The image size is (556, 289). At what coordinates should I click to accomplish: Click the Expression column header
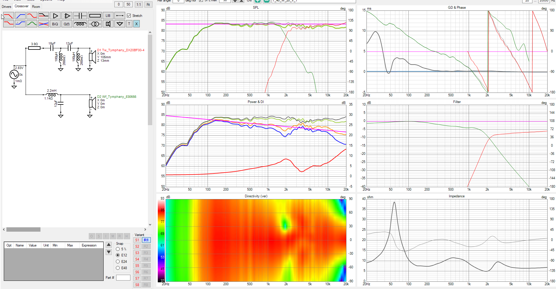pyautogui.click(x=89, y=245)
